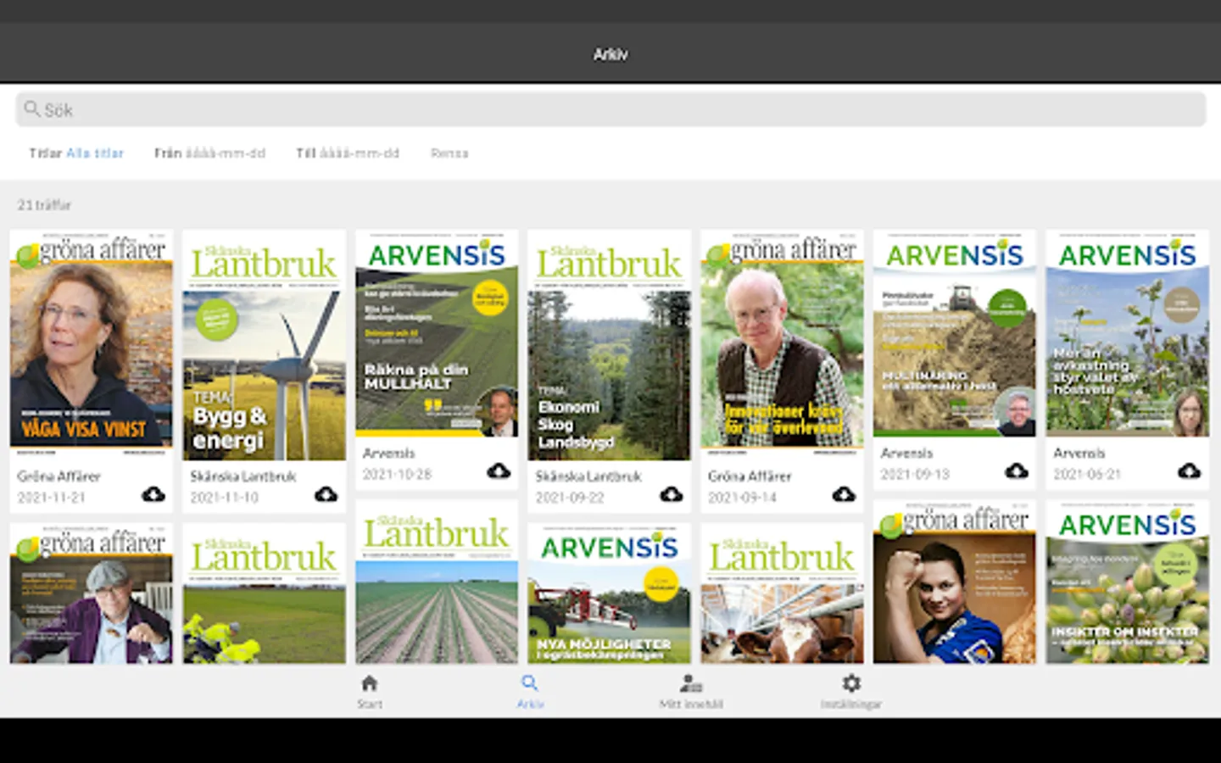The height and width of the screenshot is (763, 1221).
Task: Open Skånska Lantbruk 'Bygg & energi' cover
Action: [x=265, y=345]
